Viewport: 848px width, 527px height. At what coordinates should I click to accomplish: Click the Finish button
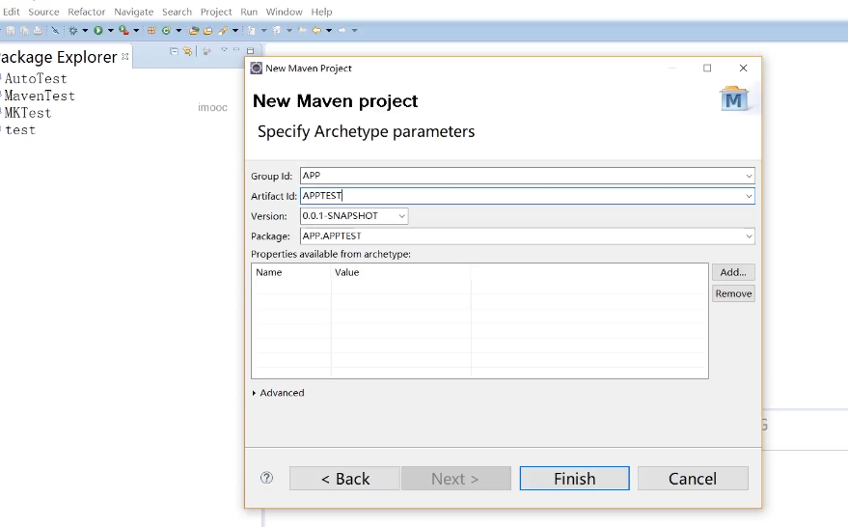point(574,479)
